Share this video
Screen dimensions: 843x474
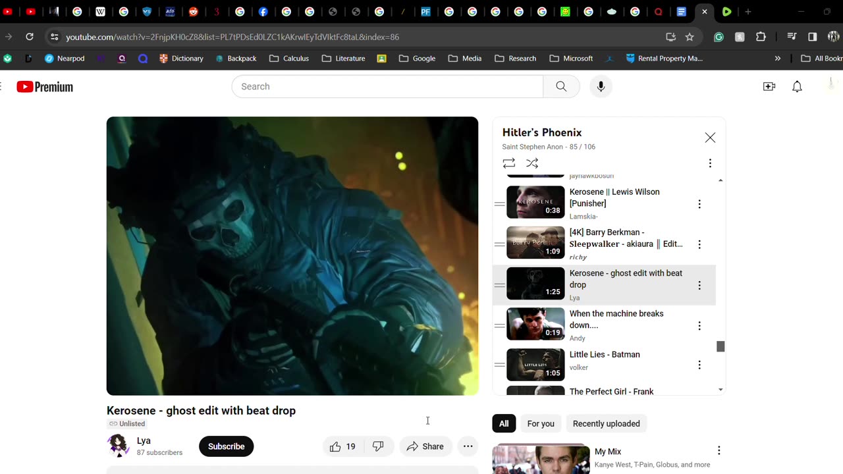click(x=425, y=446)
